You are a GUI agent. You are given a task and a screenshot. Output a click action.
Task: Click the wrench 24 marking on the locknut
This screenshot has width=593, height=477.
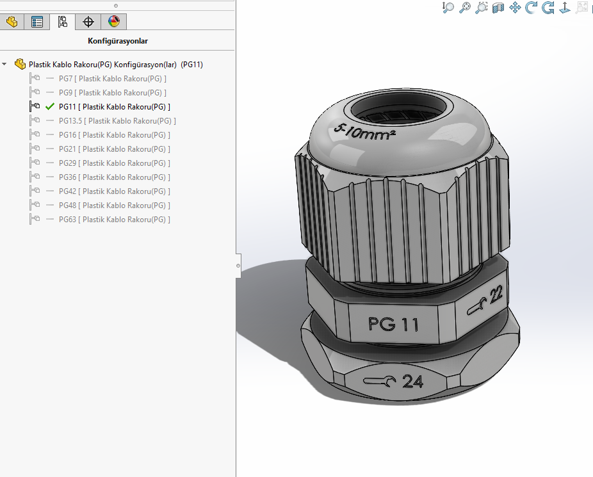pyautogui.click(x=393, y=382)
